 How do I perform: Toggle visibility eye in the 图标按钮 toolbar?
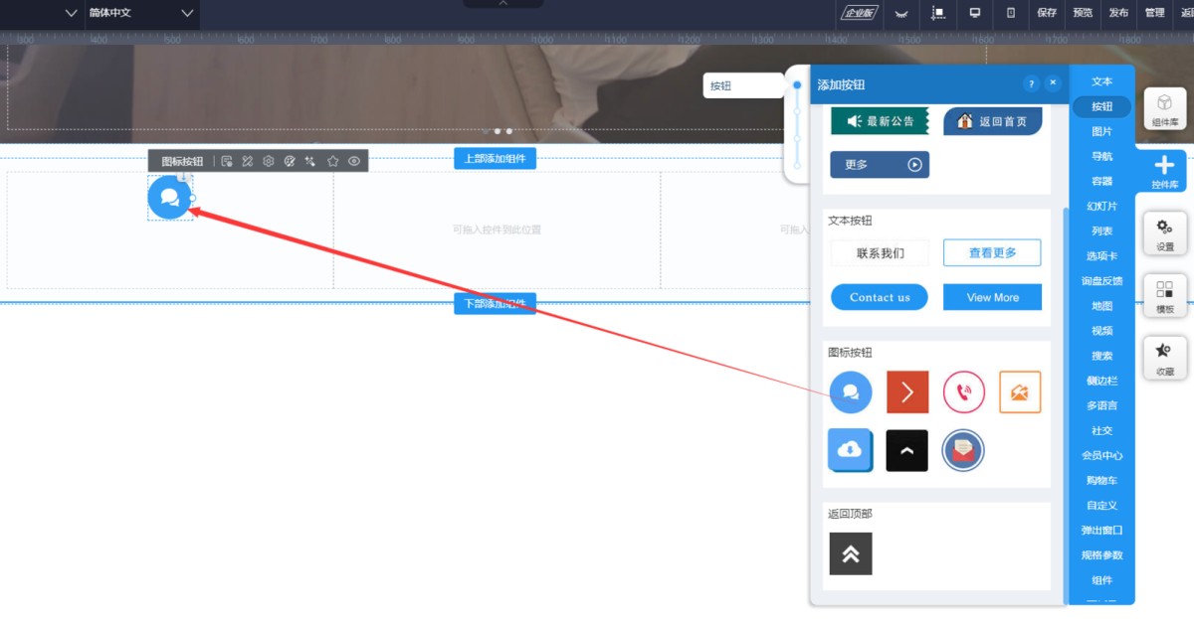coord(354,161)
